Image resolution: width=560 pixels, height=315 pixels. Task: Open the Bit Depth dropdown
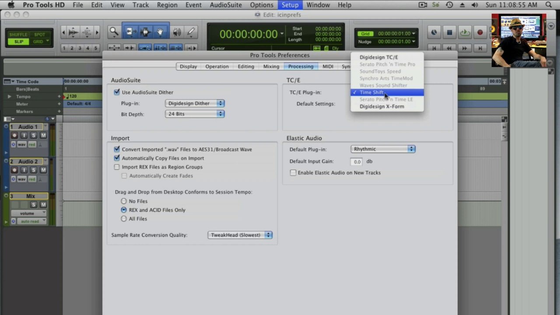tap(195, 114)
